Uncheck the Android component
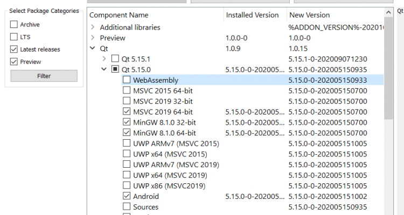This screenshot has height=215, width=404. pyautogui.click(x=127, y=196)
